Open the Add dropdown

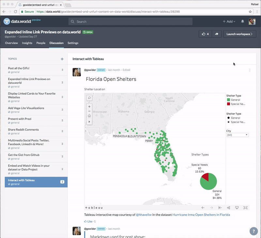click(x=229, y=21)
